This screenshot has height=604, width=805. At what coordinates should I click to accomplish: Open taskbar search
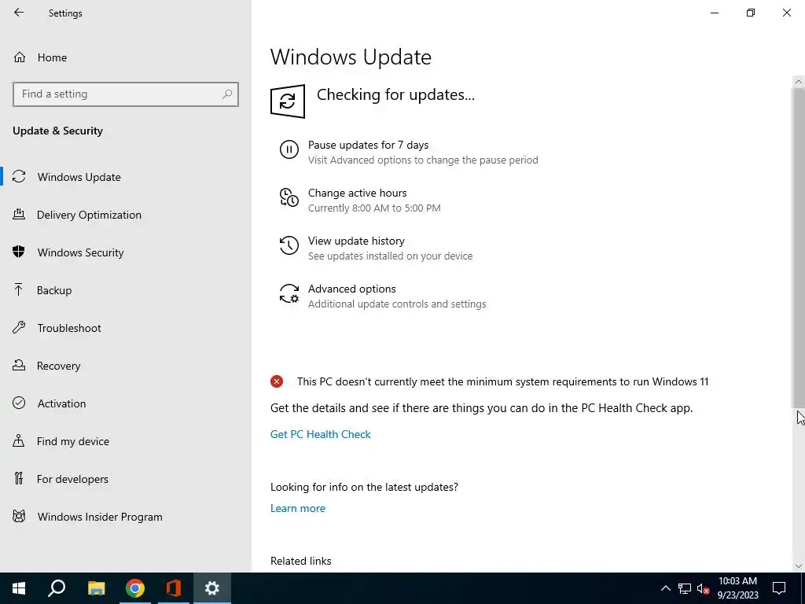(x=57, y=588)
